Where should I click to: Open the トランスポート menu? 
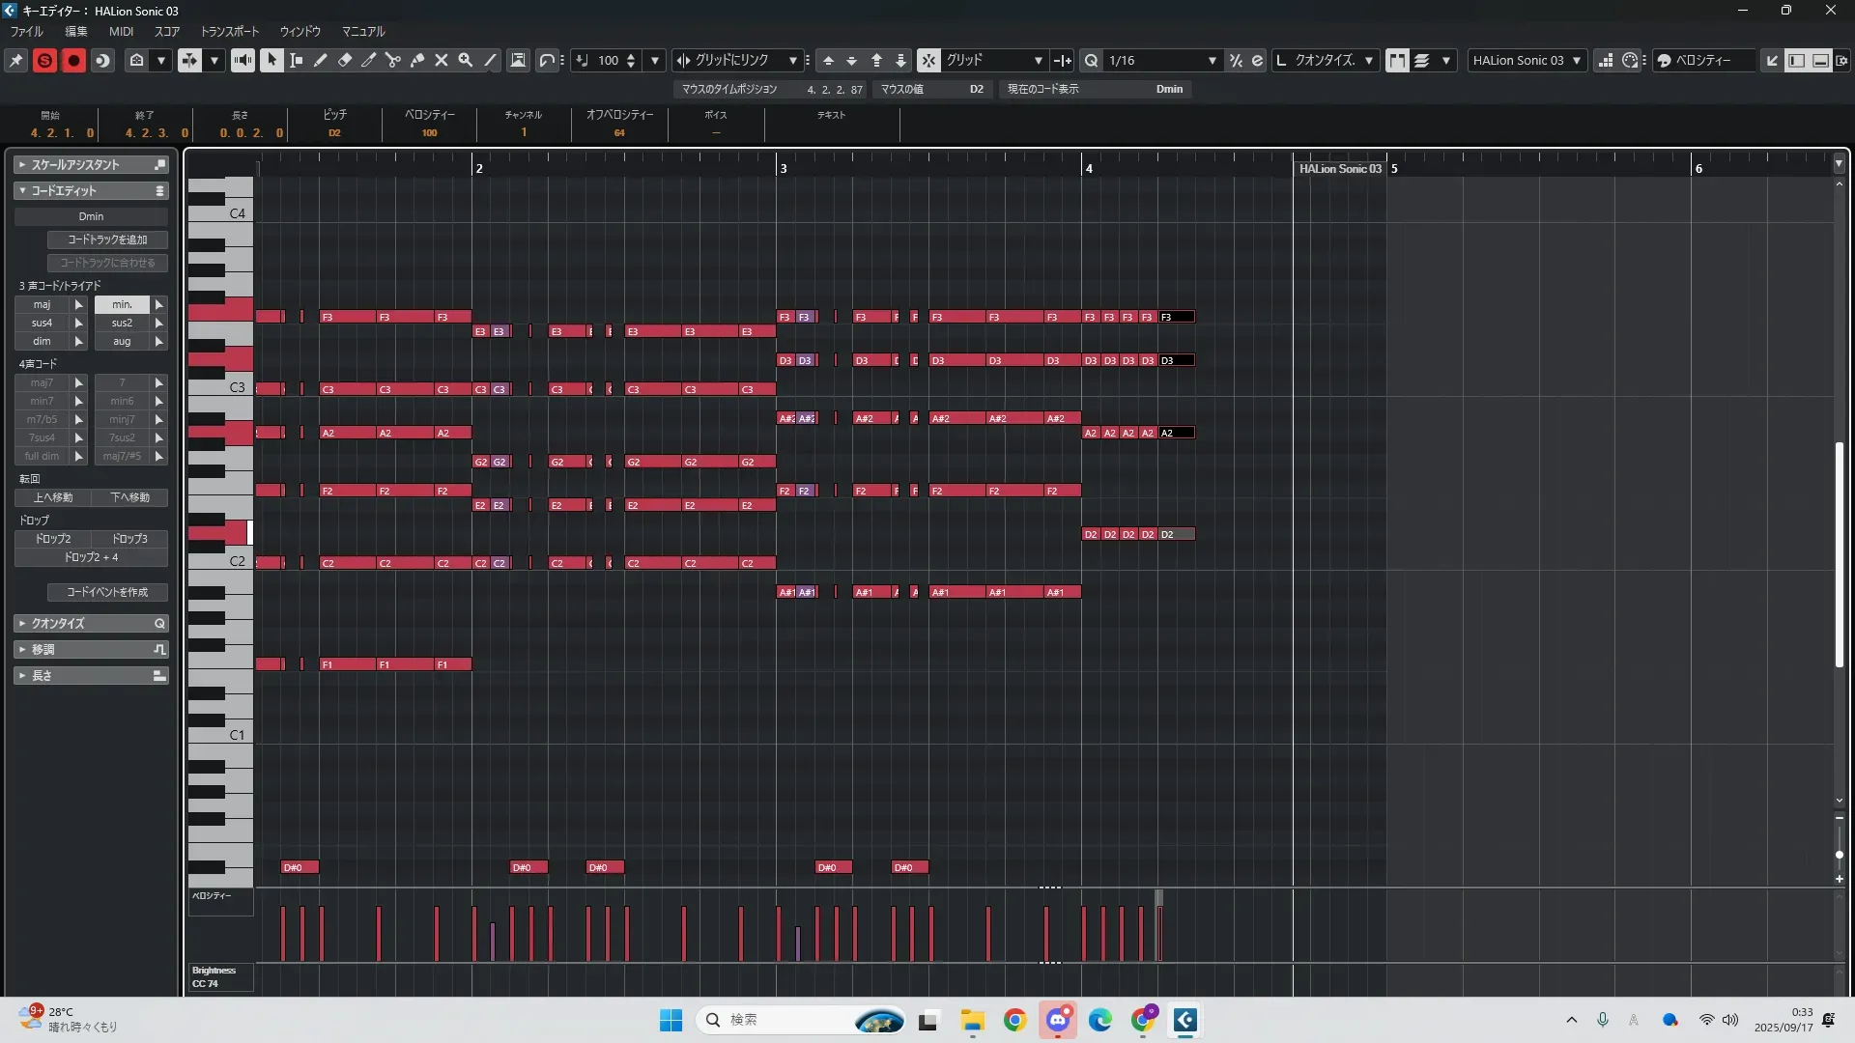(x=229, y=31)
